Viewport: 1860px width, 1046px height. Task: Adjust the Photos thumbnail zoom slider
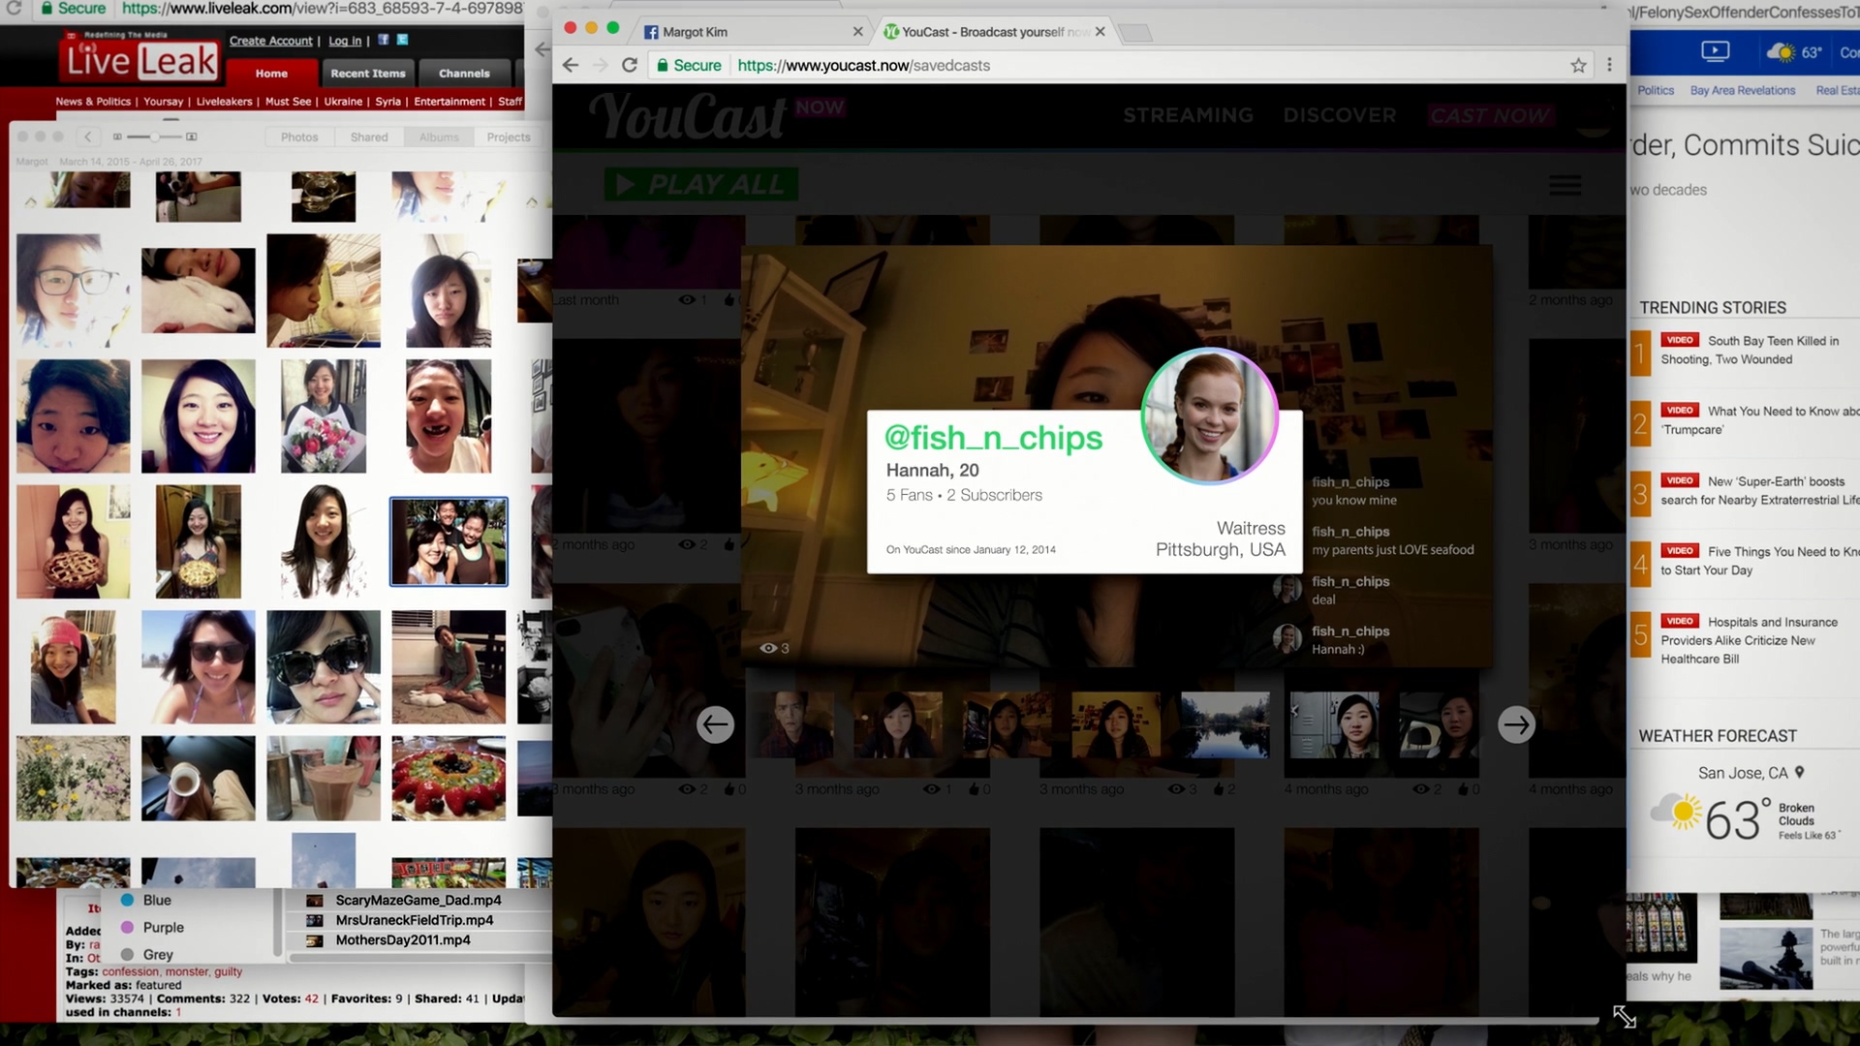click(x=154, y=137)
